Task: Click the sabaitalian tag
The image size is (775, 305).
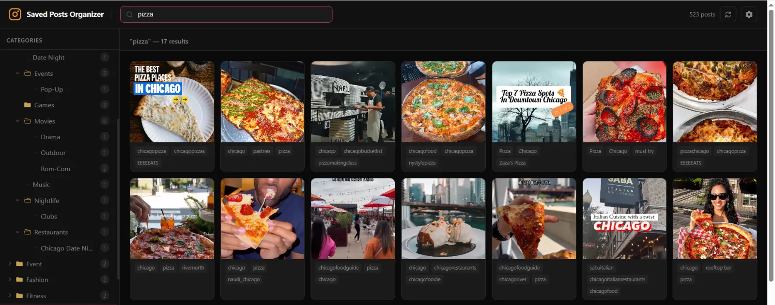Action: tap(601, 268)
